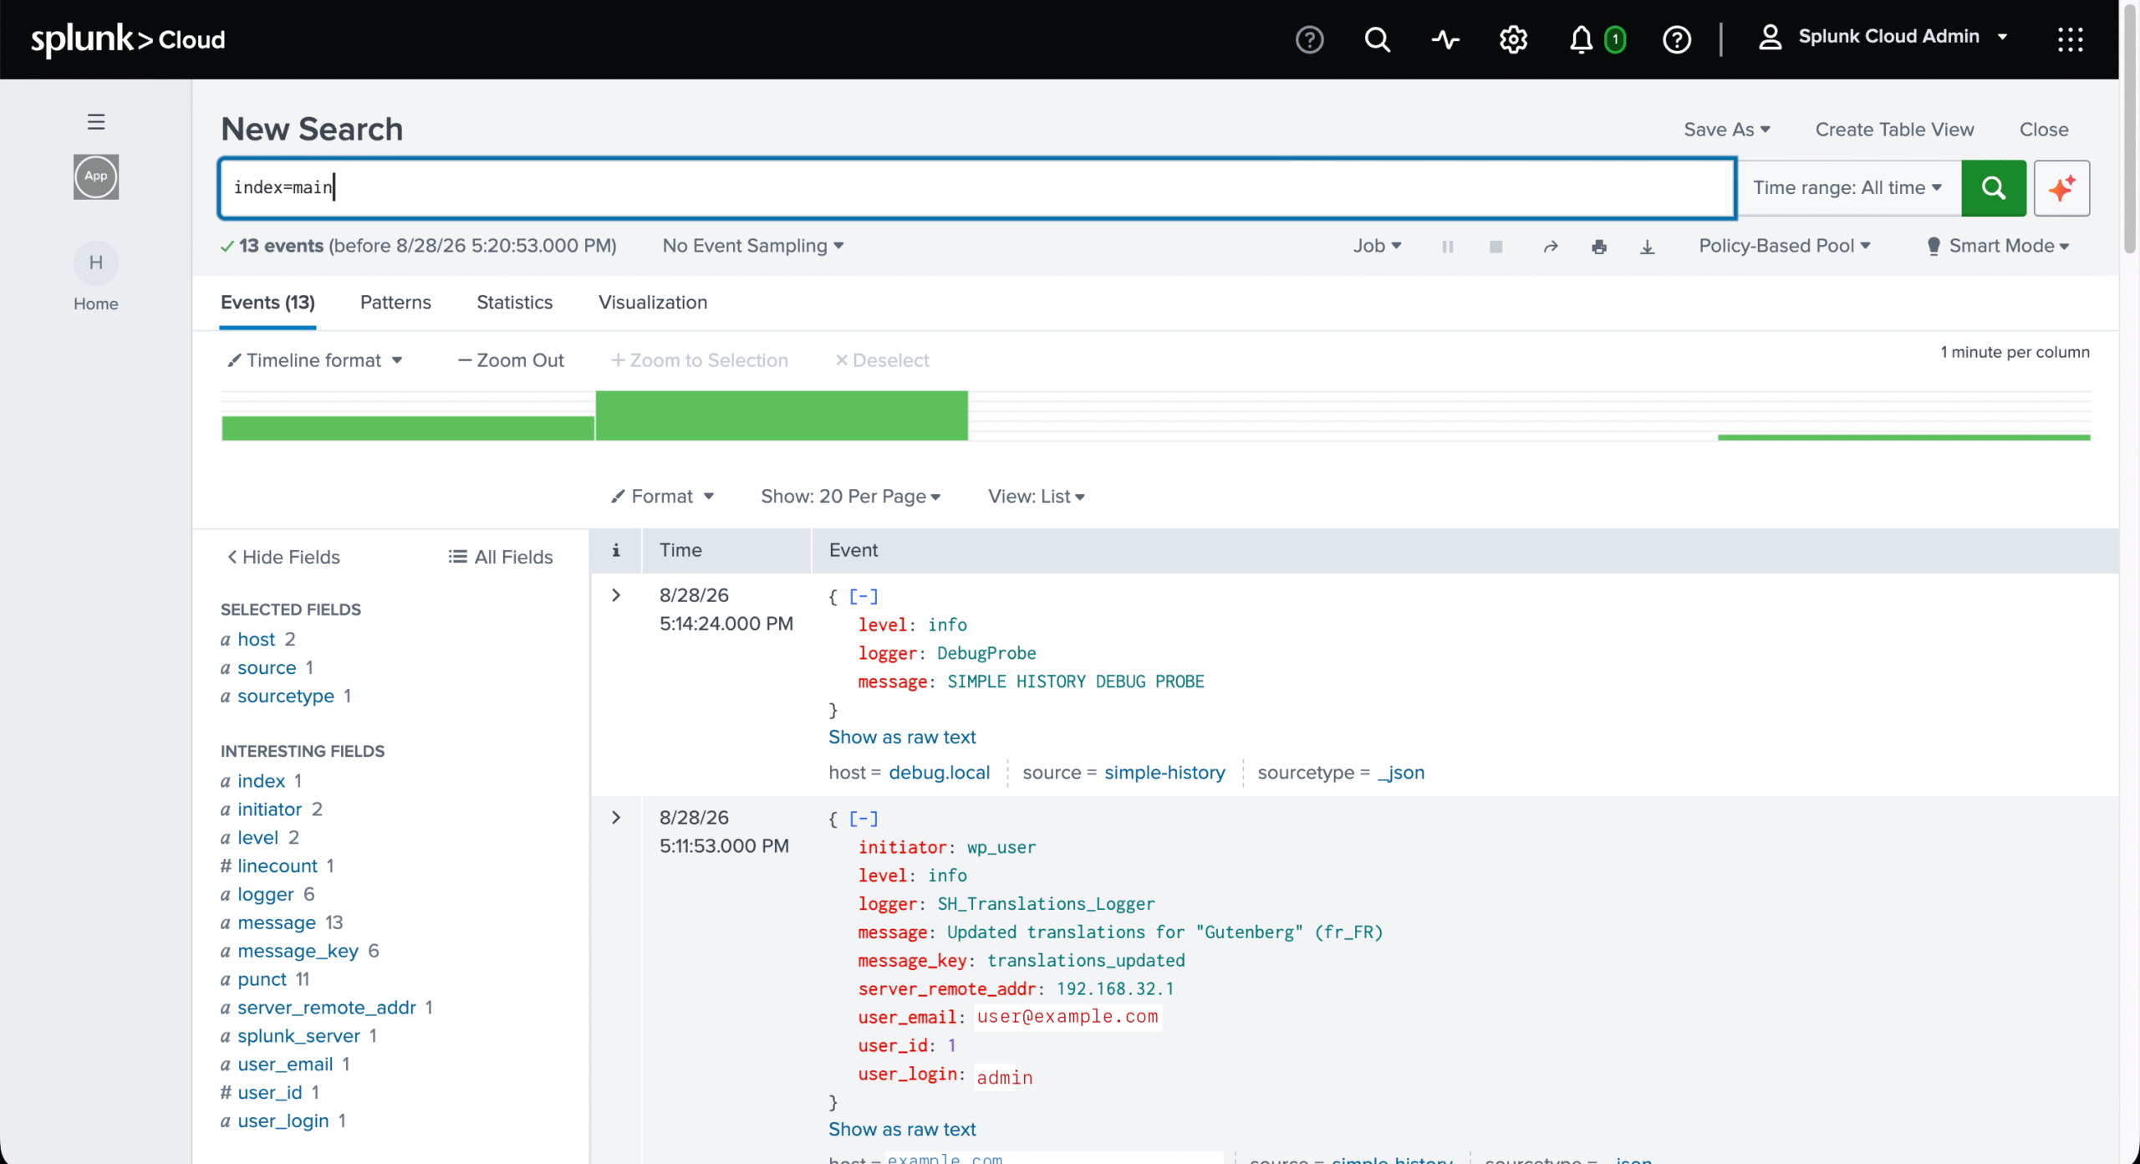The width and height of the screenshot is (2140, 1164).
Task: Open the Job dropdown menu
Action: click(x=1378, y=246)
